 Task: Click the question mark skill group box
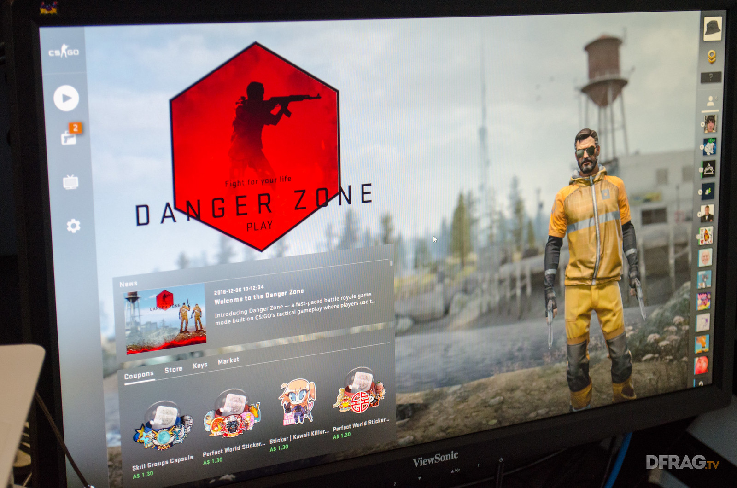[711, 77]
